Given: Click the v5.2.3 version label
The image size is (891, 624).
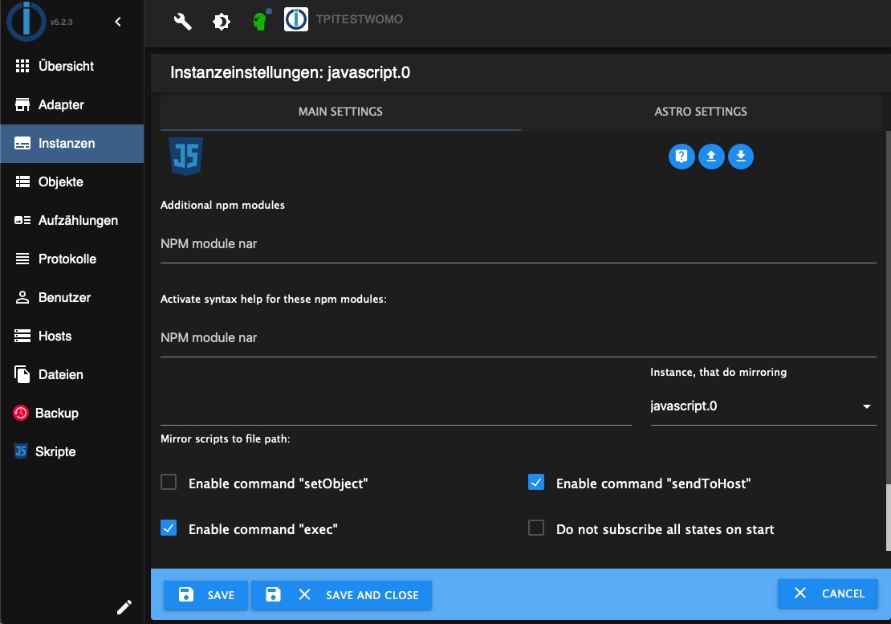Looking at the screenshot, I should pos(61,22).
